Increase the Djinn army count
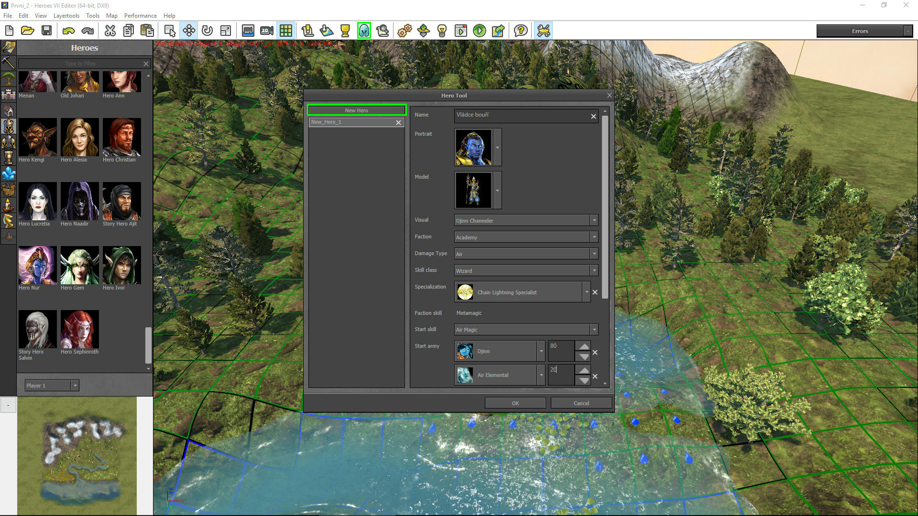 tap(584, 346)
